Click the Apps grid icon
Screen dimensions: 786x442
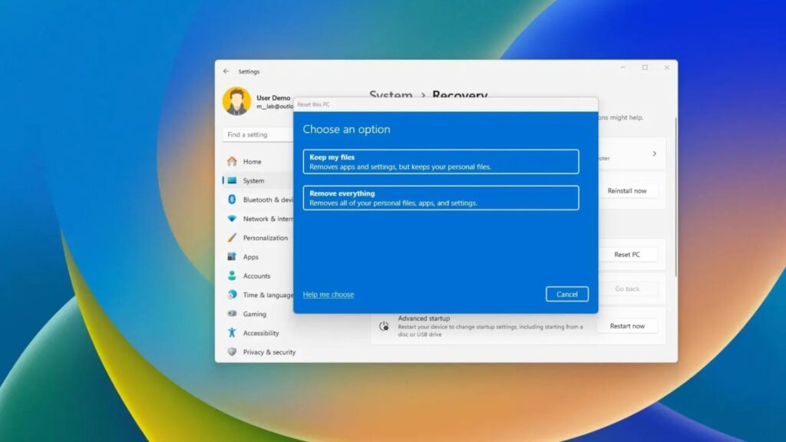tap(232, 257)
